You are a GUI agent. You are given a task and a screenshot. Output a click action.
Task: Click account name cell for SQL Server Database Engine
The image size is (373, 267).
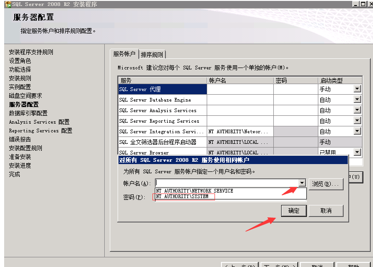pos(240,100)
